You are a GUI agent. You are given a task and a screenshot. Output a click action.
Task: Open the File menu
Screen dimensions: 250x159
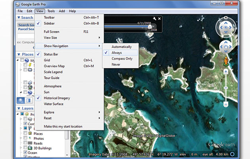point(20,11)
